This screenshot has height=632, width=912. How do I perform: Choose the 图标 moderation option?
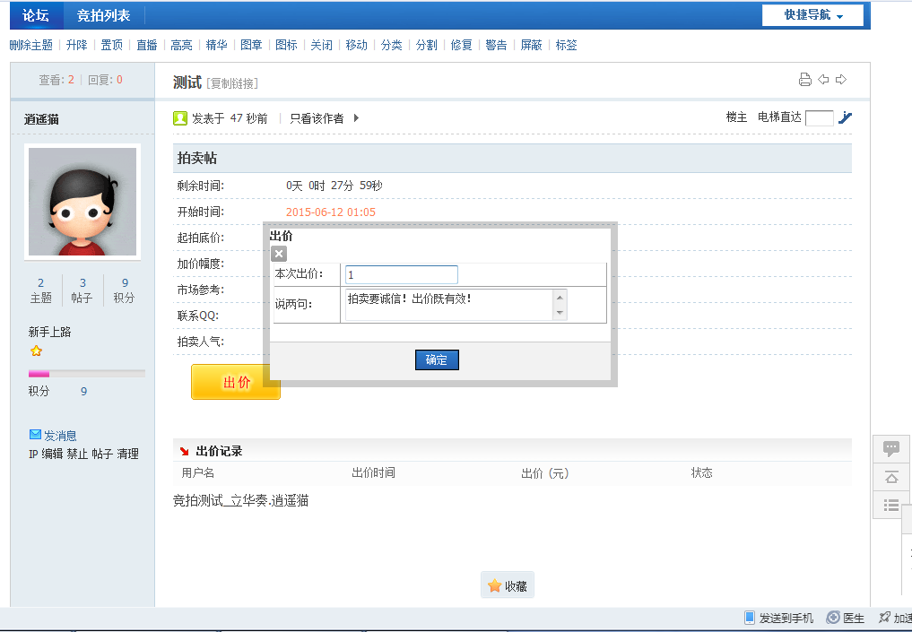click(x=286, y=45)
